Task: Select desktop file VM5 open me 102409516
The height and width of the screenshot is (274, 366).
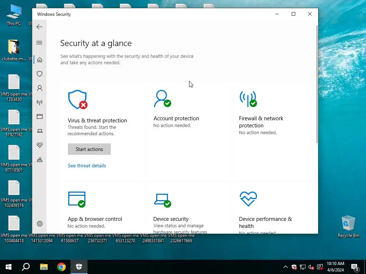Action: [x=14, y=194]
